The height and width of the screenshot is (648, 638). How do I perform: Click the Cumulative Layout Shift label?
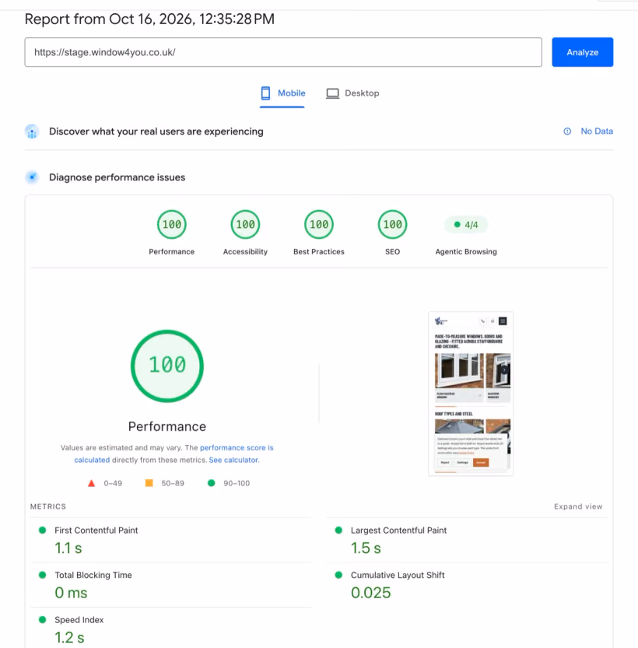(398, 575)
